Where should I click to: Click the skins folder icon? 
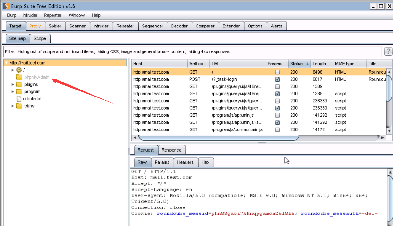point(19,106)
